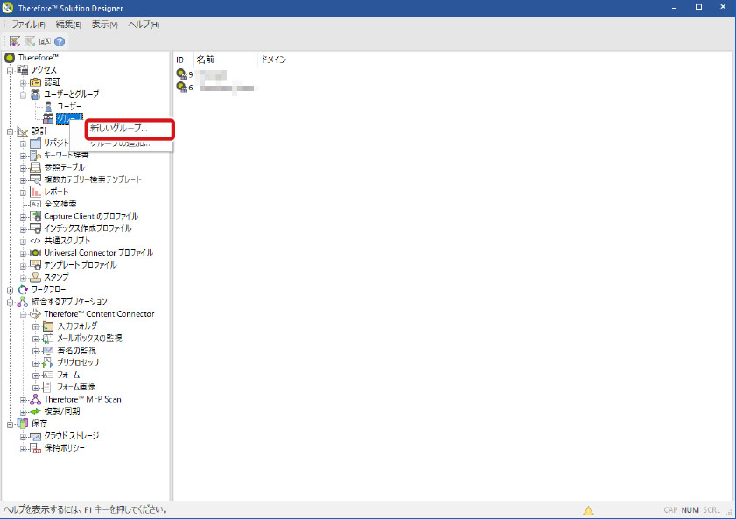This screenshot has width=736, height=519.
Task: Choose 新しいグループ... from the context menu
Action: point(119,129)
